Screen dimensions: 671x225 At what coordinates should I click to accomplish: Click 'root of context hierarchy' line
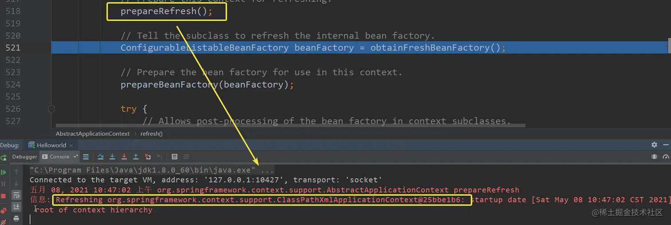pyautogui.click(x=93, y=210)
